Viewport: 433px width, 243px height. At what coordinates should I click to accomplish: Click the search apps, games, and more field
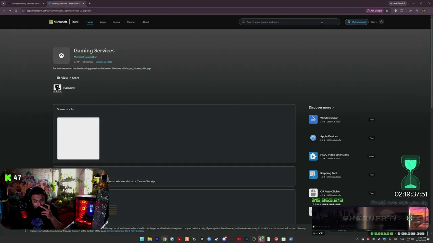point(290,22)
